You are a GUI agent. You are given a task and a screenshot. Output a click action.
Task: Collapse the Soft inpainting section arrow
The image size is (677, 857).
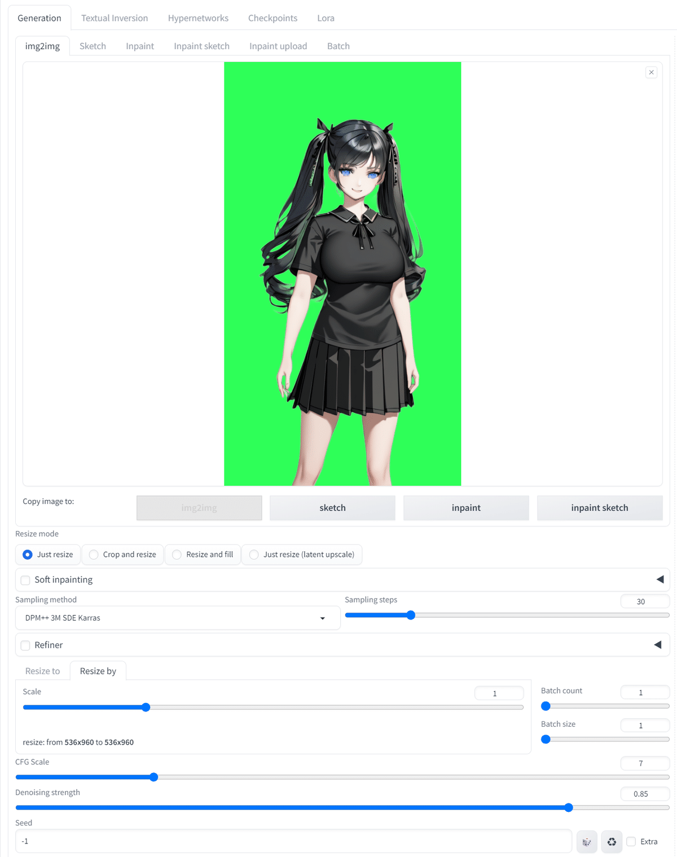click(x=659, y=579)
